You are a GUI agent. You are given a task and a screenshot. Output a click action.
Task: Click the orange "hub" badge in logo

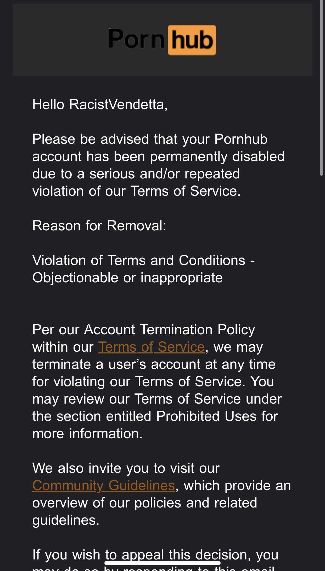pos(192,40)
